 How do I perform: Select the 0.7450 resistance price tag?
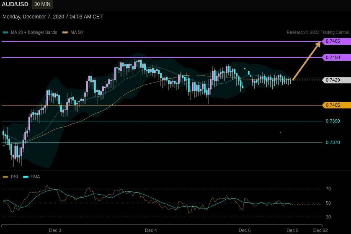coord(336,57)
